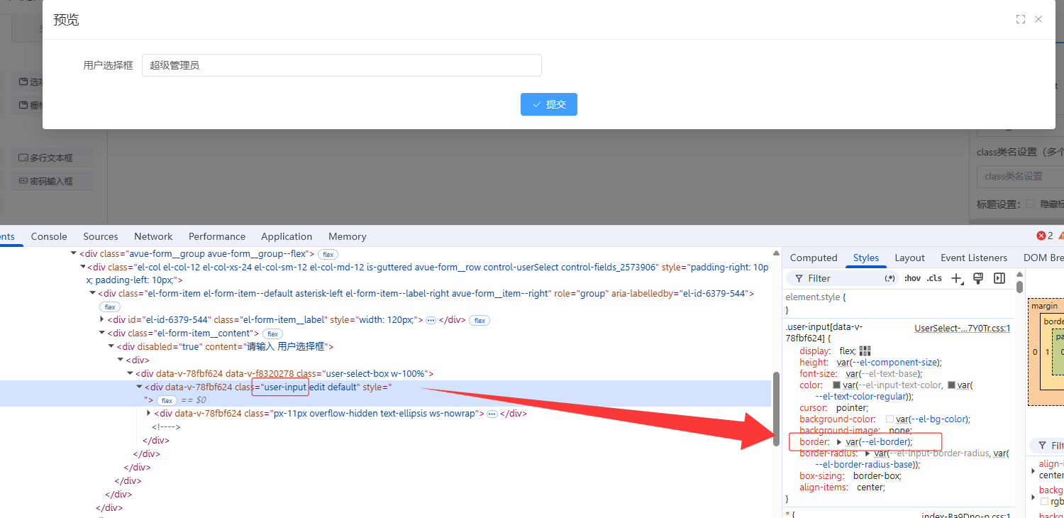Open the rendering emulations paintbrush icon

(978, 278)
